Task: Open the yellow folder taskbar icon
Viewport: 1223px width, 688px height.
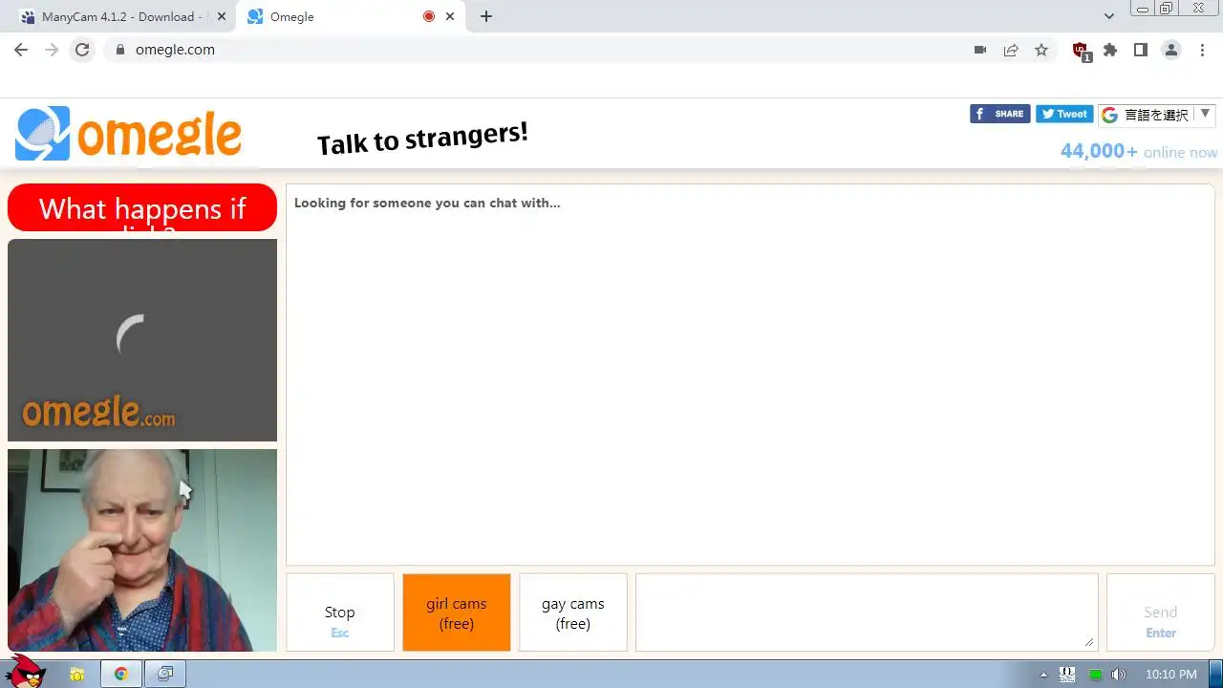Action: 77,675
